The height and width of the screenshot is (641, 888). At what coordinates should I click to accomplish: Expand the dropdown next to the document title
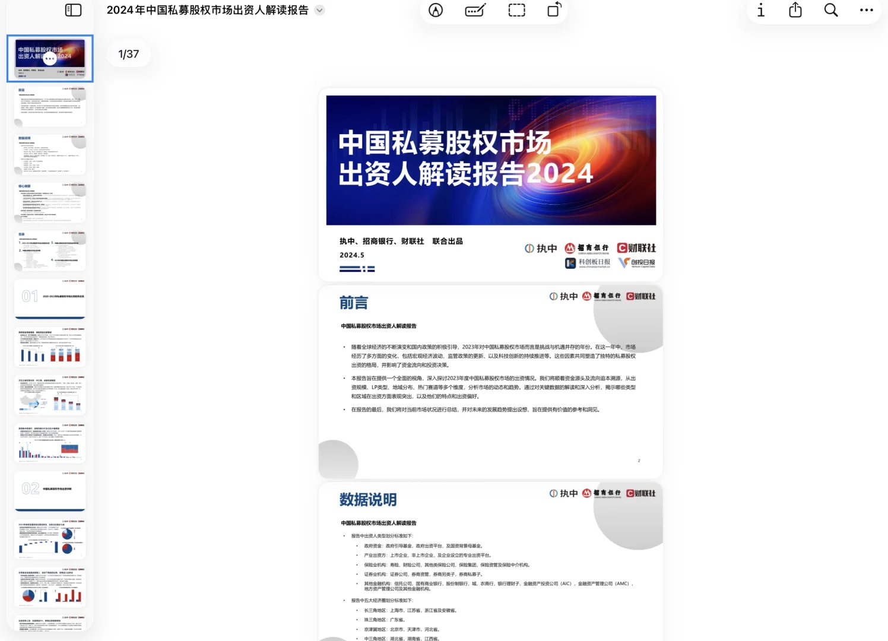point(319,10)
